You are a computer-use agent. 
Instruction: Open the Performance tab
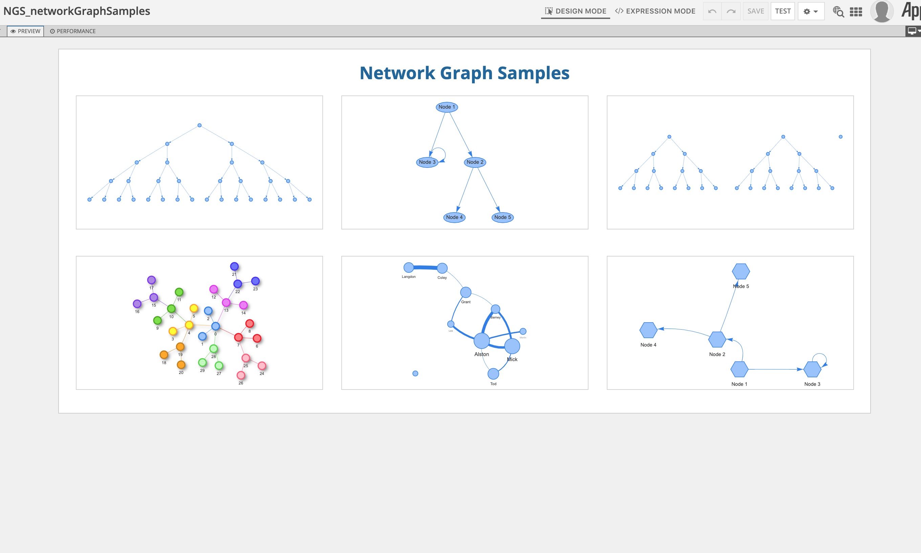point(73,31)
